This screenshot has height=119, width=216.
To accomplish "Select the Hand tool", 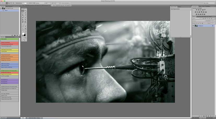I will (x=23, y=31).
